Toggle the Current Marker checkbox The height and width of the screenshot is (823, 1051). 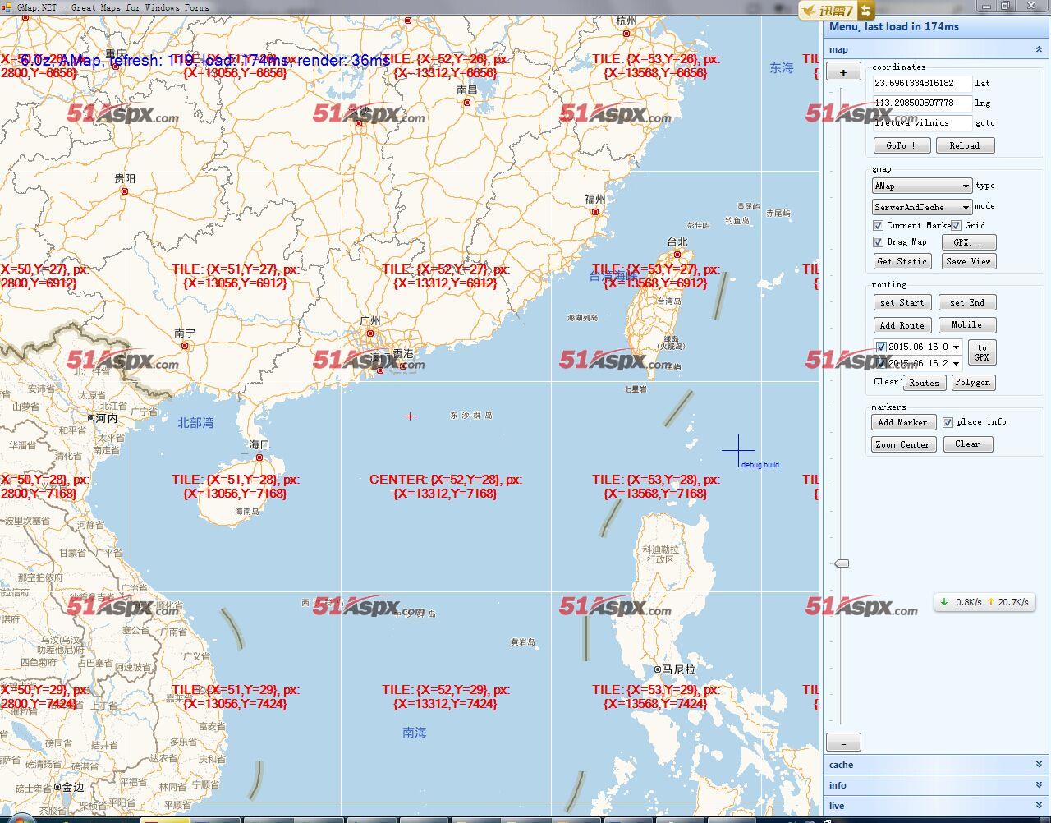879,225
